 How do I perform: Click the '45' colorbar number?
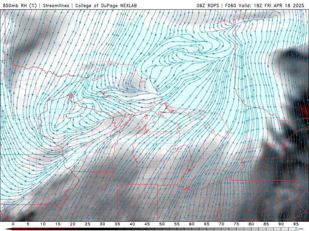pos(147,224)
